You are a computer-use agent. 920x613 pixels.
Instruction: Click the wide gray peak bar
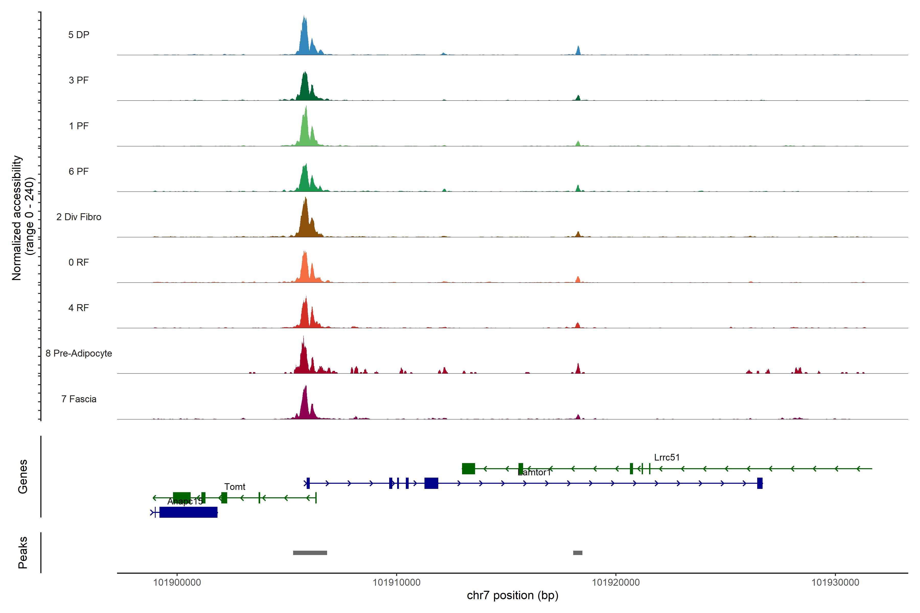coord(310,553)
